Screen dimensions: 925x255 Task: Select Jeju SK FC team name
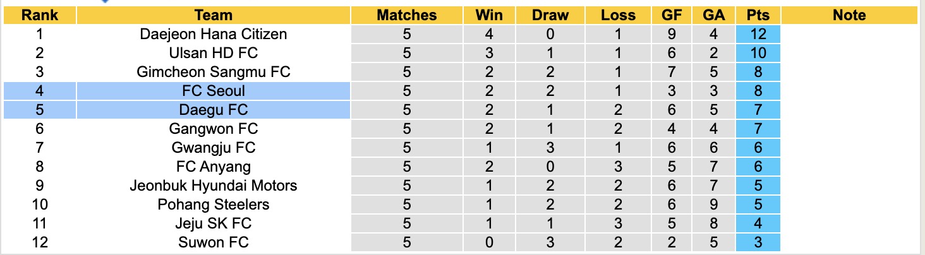click(214, 223)
